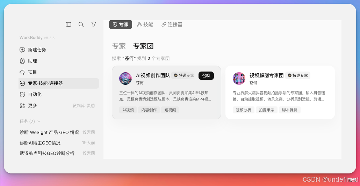Click the 拍摄手法 tag
360x186 pixels.
(267, 110)
